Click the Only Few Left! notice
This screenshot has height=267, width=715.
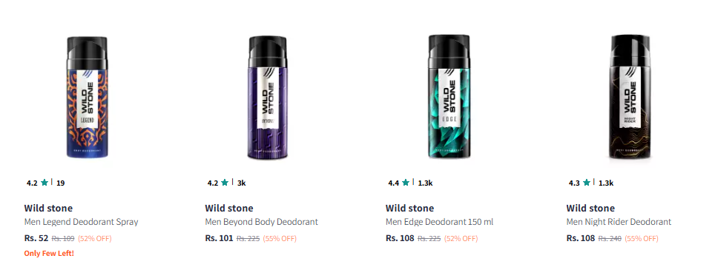[49, 253]
